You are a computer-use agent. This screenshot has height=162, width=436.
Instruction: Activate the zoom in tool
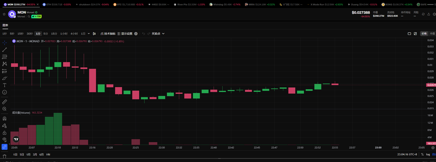[x=4, y=109]
